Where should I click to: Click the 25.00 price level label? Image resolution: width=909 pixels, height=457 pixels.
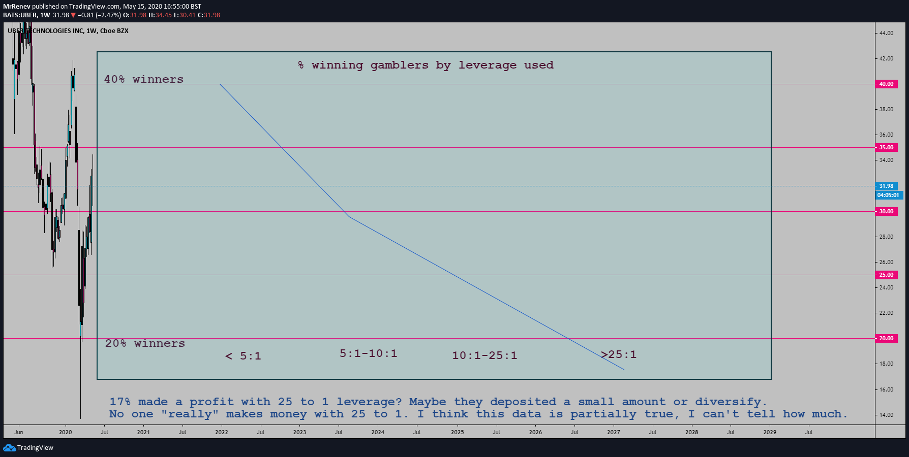(x=886, y=275)
